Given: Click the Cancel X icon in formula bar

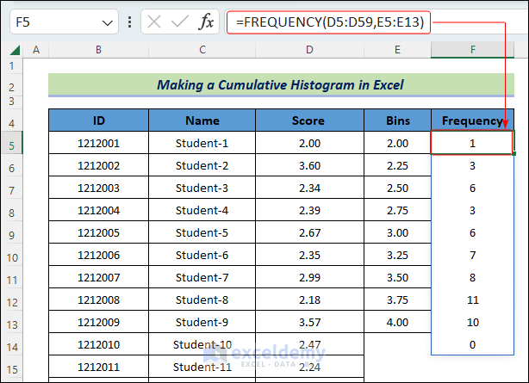Looking at the screenshot, I should 154,22.
